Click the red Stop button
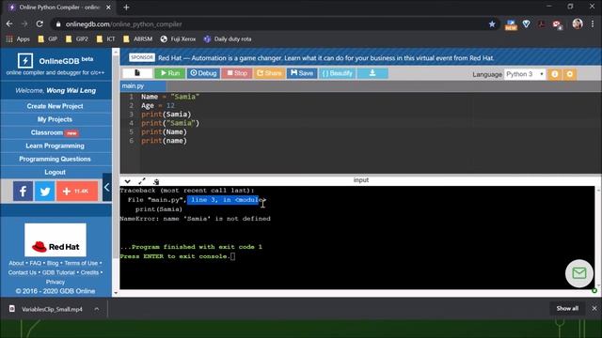602x338 pixels. click(237, 73)
